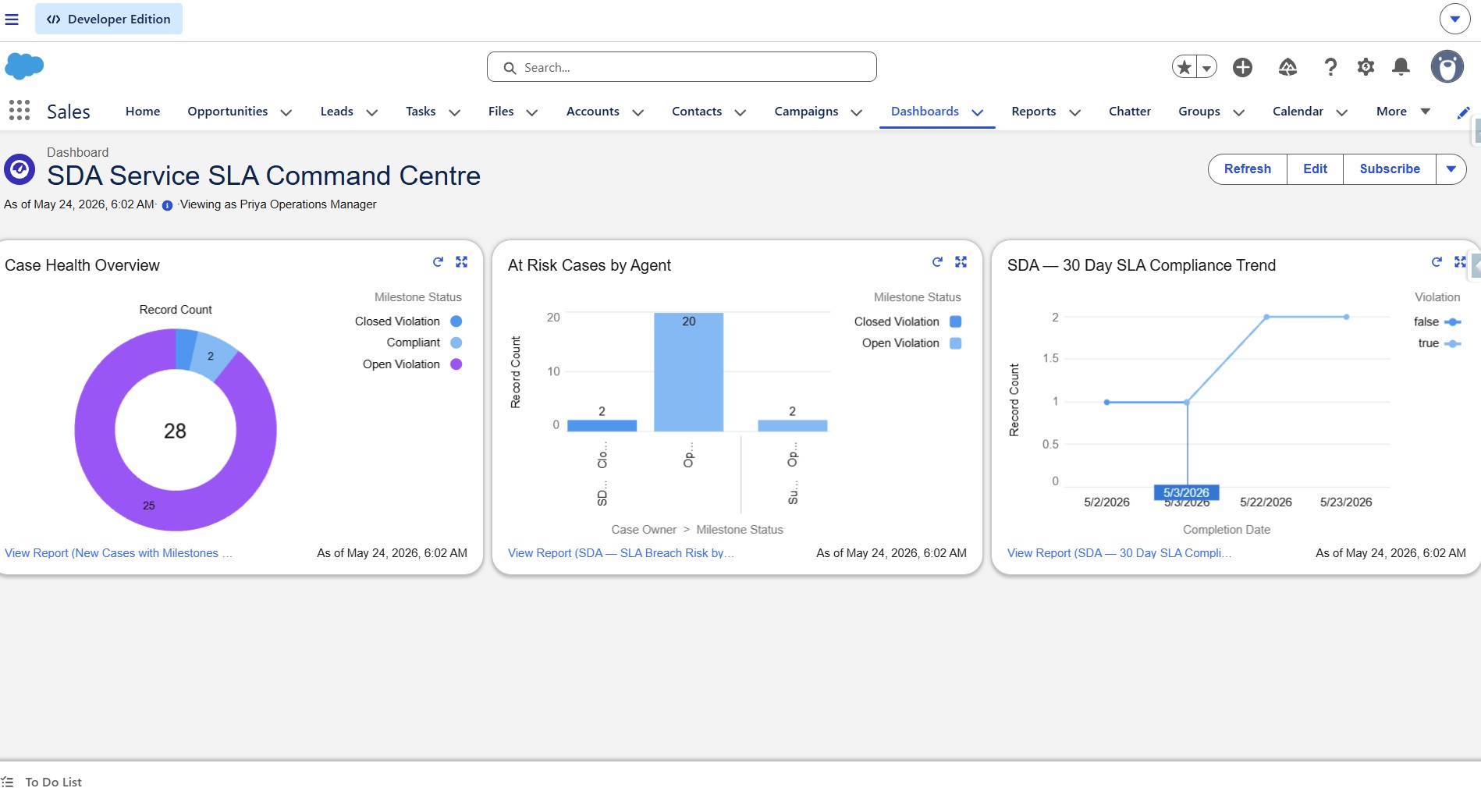Screen dimensions: 1481x788
Task: Refresh the Case Health Overview widget
Action: (x=438, y=262)
